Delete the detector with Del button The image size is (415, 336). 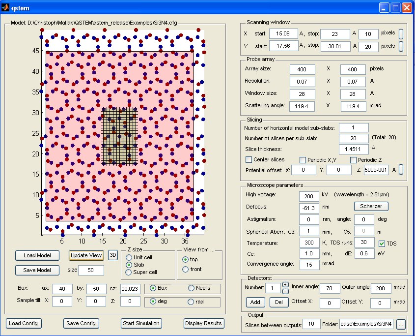[x=279, y=302]
